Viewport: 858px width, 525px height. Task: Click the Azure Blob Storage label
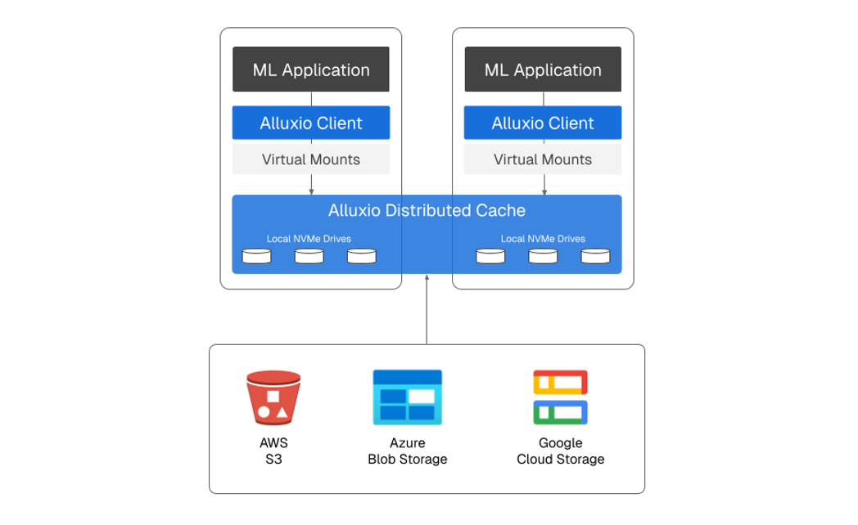408,451
